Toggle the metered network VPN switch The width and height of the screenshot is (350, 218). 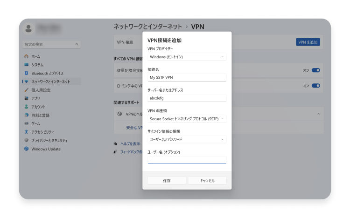click(316, 70)
